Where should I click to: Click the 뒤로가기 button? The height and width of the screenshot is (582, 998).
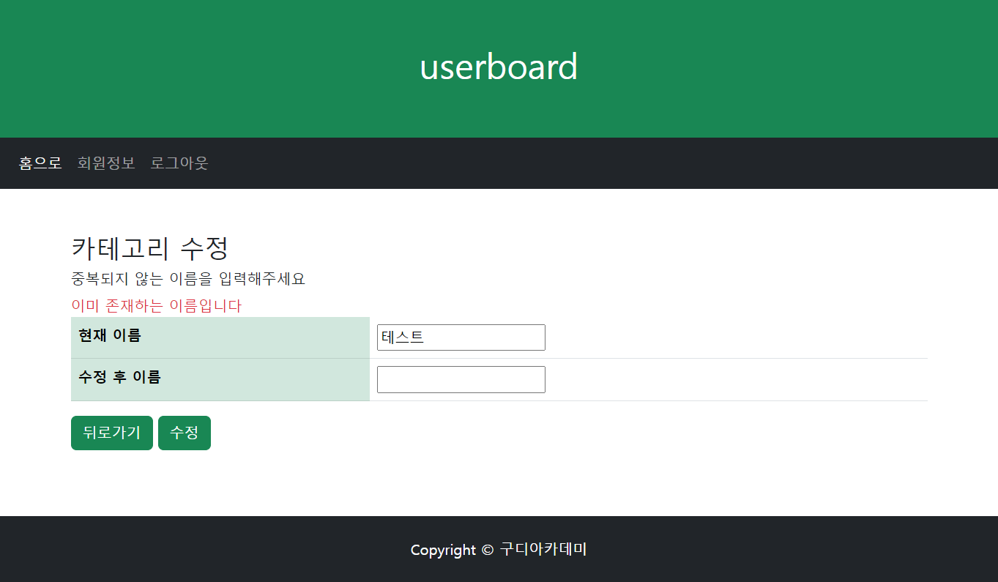click(x=112, y=433)
